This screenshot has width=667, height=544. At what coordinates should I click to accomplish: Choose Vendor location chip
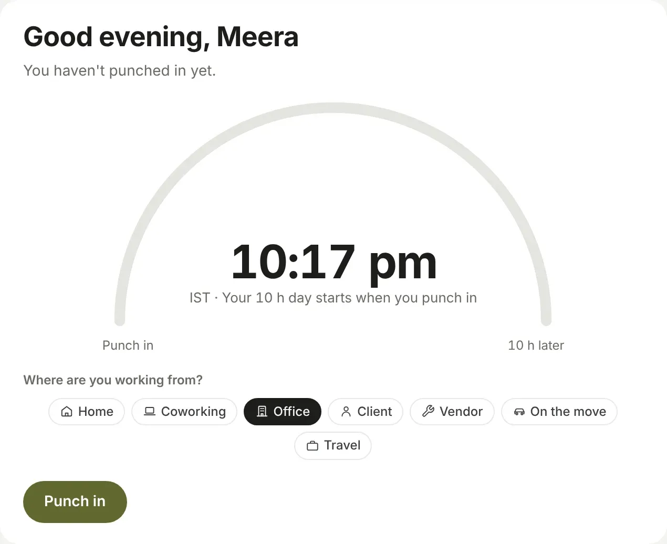(452, 412)
